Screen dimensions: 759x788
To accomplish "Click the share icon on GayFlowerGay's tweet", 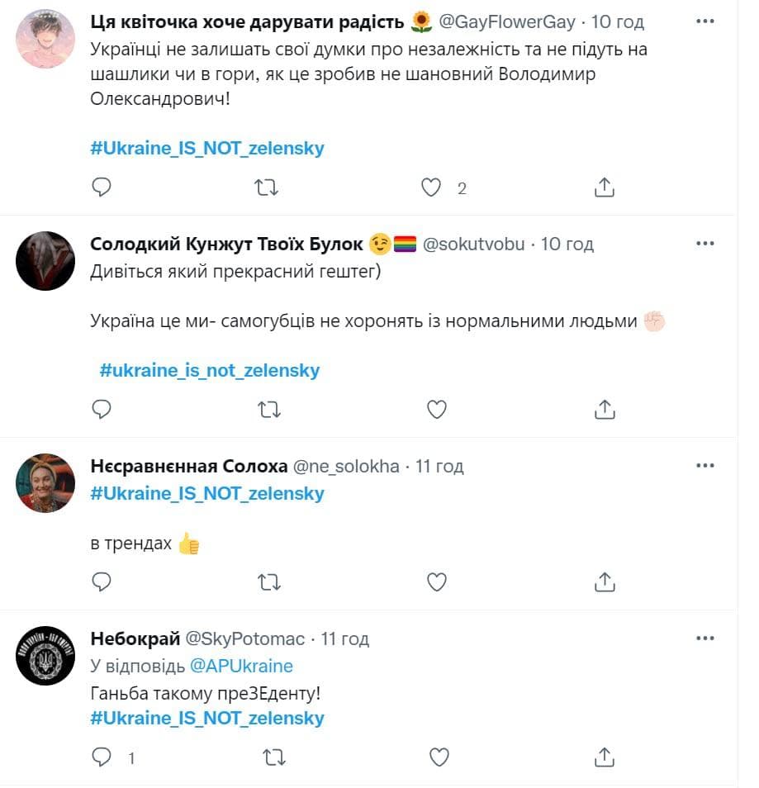I will [x=605, y=188].
